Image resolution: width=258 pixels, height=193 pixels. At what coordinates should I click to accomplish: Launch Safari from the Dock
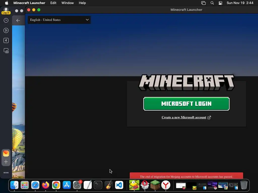pyautogui.click(x=35, y=185)
